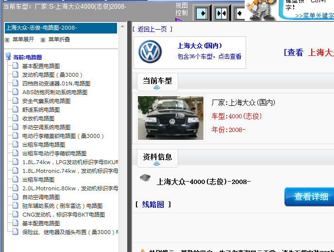334x252 pixels.
Task: Open the first 基本配置电路图 under 当前:电路图
Action: coord(41,66)
